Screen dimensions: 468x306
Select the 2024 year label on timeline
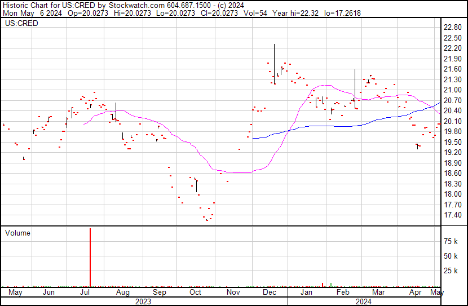pyautogui.click(x=363, y=301)
